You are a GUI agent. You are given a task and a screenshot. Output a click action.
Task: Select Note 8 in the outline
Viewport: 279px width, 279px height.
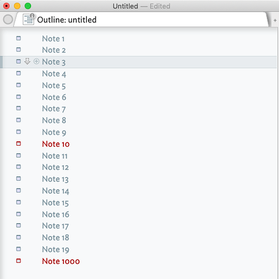[x=54, y=121]
